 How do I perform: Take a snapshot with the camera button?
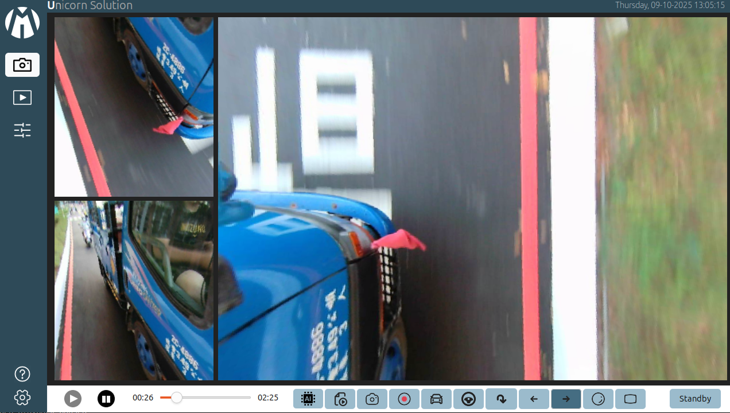click(x=372, y=399)
